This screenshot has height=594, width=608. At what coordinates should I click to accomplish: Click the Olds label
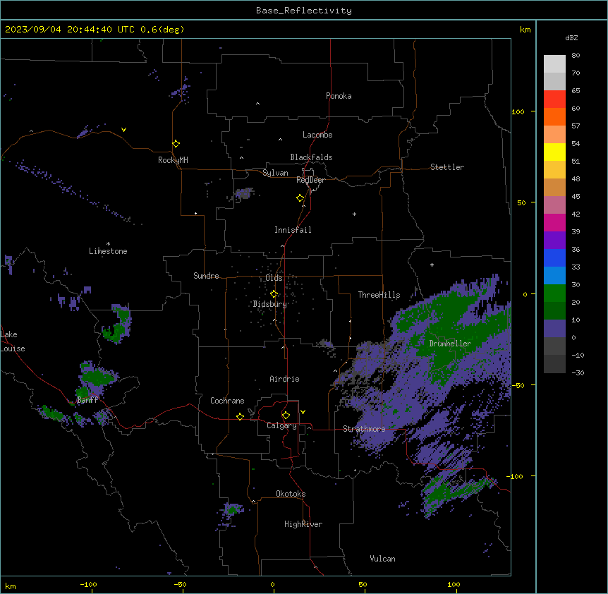[274, 278]
